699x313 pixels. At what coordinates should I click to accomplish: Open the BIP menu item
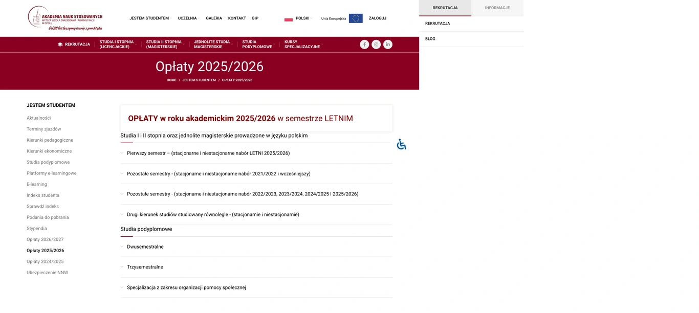tap(255, 18)
